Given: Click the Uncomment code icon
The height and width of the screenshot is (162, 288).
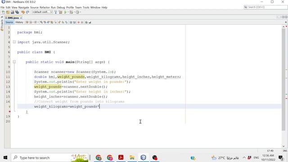Looking at the screenshot, I should [90, 22].
